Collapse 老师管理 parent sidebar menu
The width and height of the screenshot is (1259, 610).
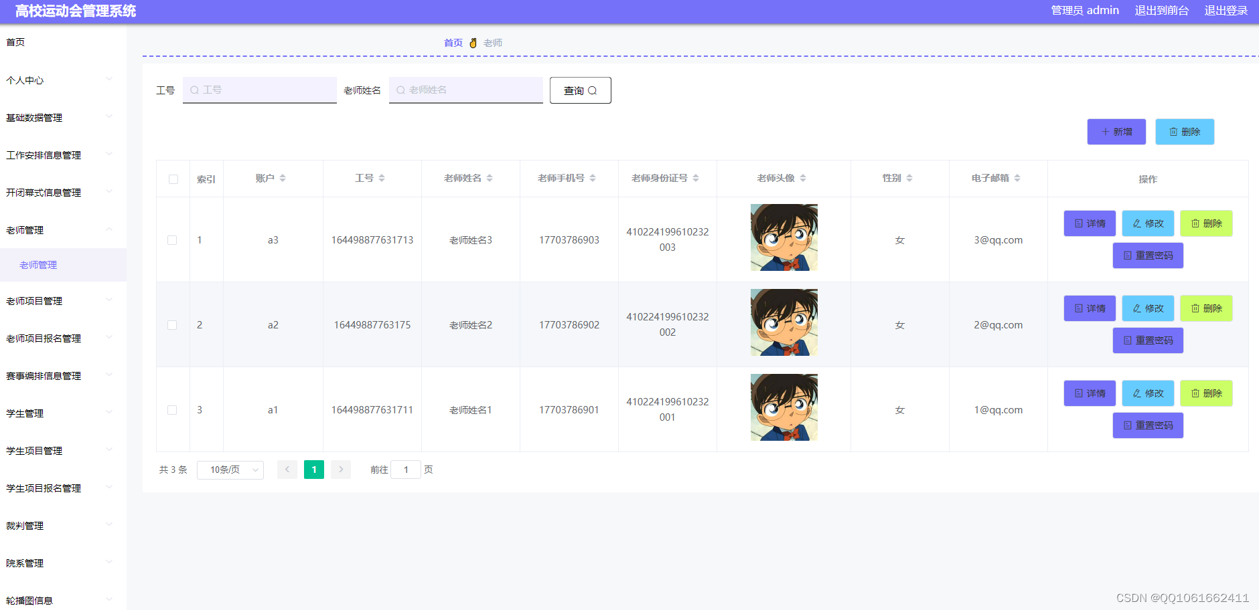click(63, 230)
